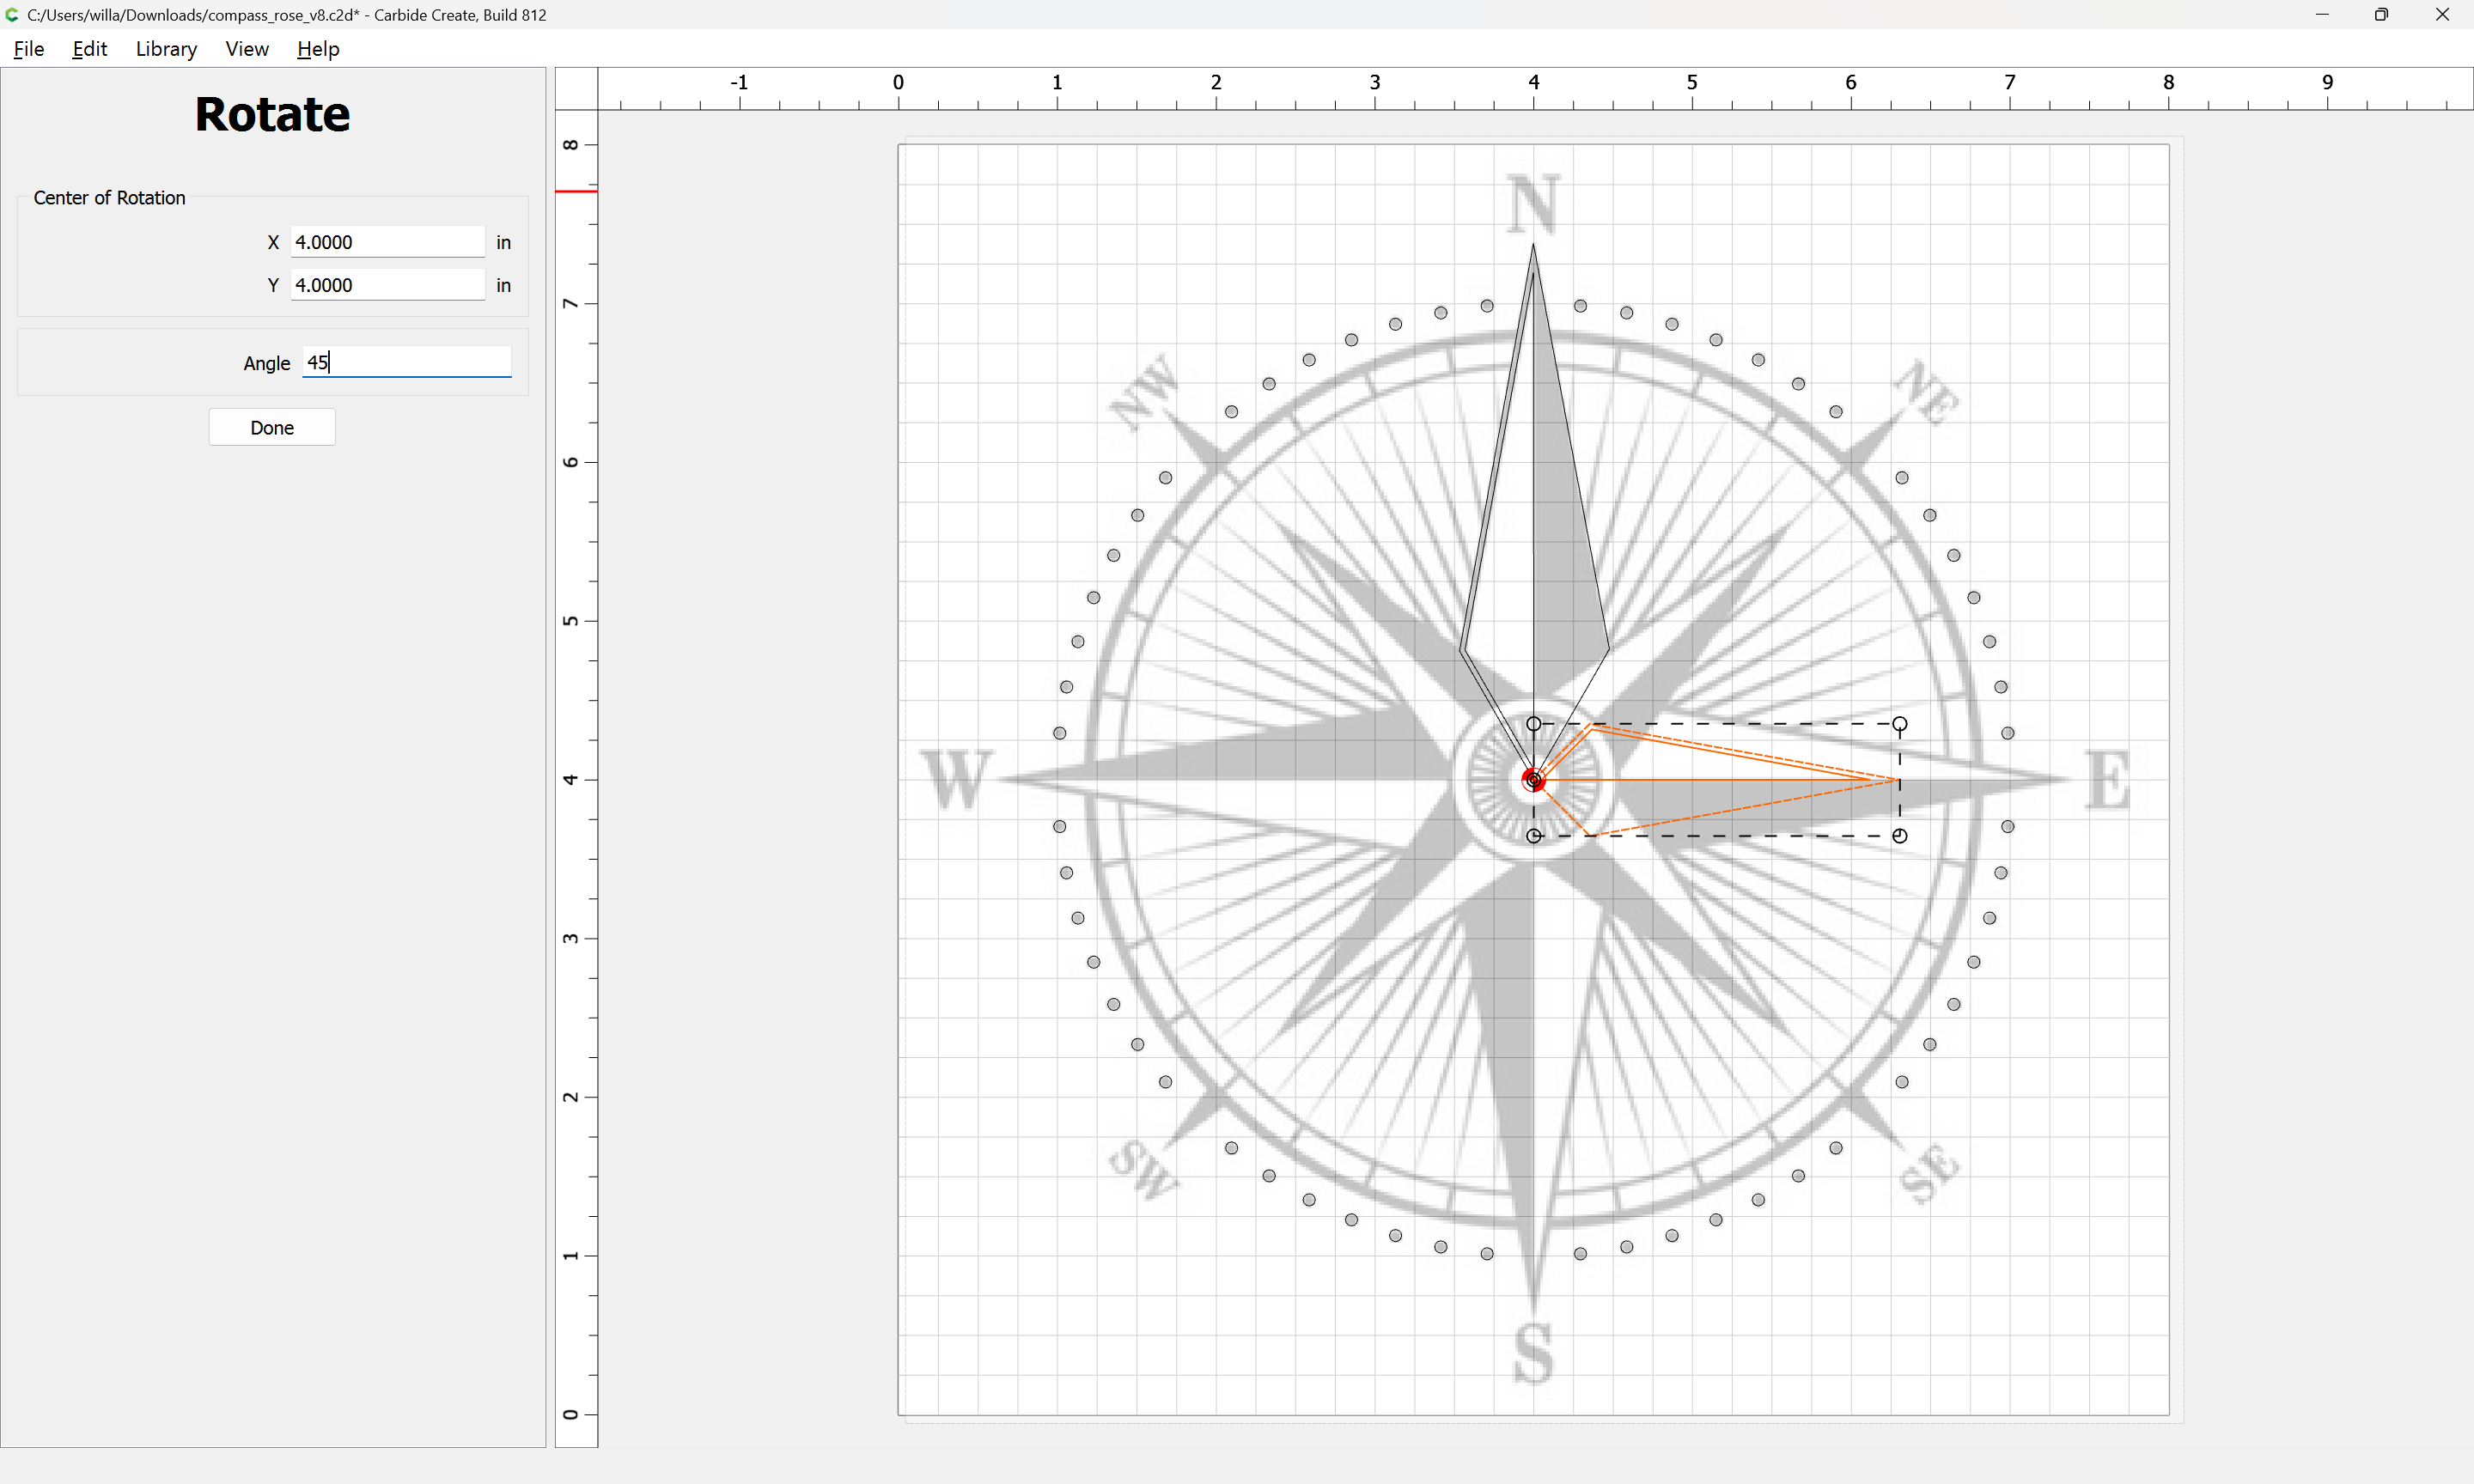Viewport: 2474px width, 1484px height.
Task: Click into the Angle input field
Action: click(406, 362)
